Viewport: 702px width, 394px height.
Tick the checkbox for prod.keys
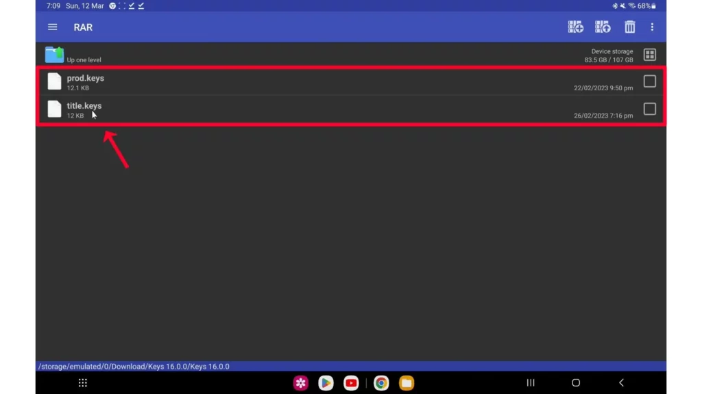[650, 81]
